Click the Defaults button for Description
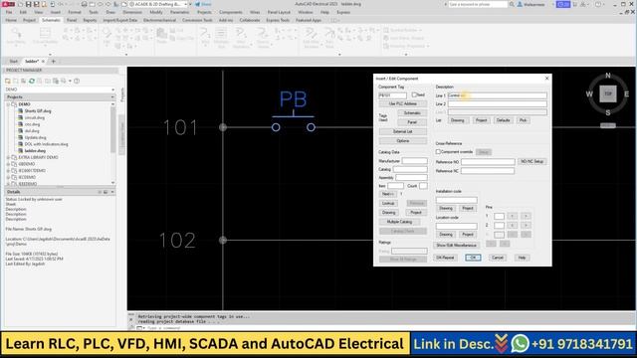This screenshot has width=637, height=358. 503,120
